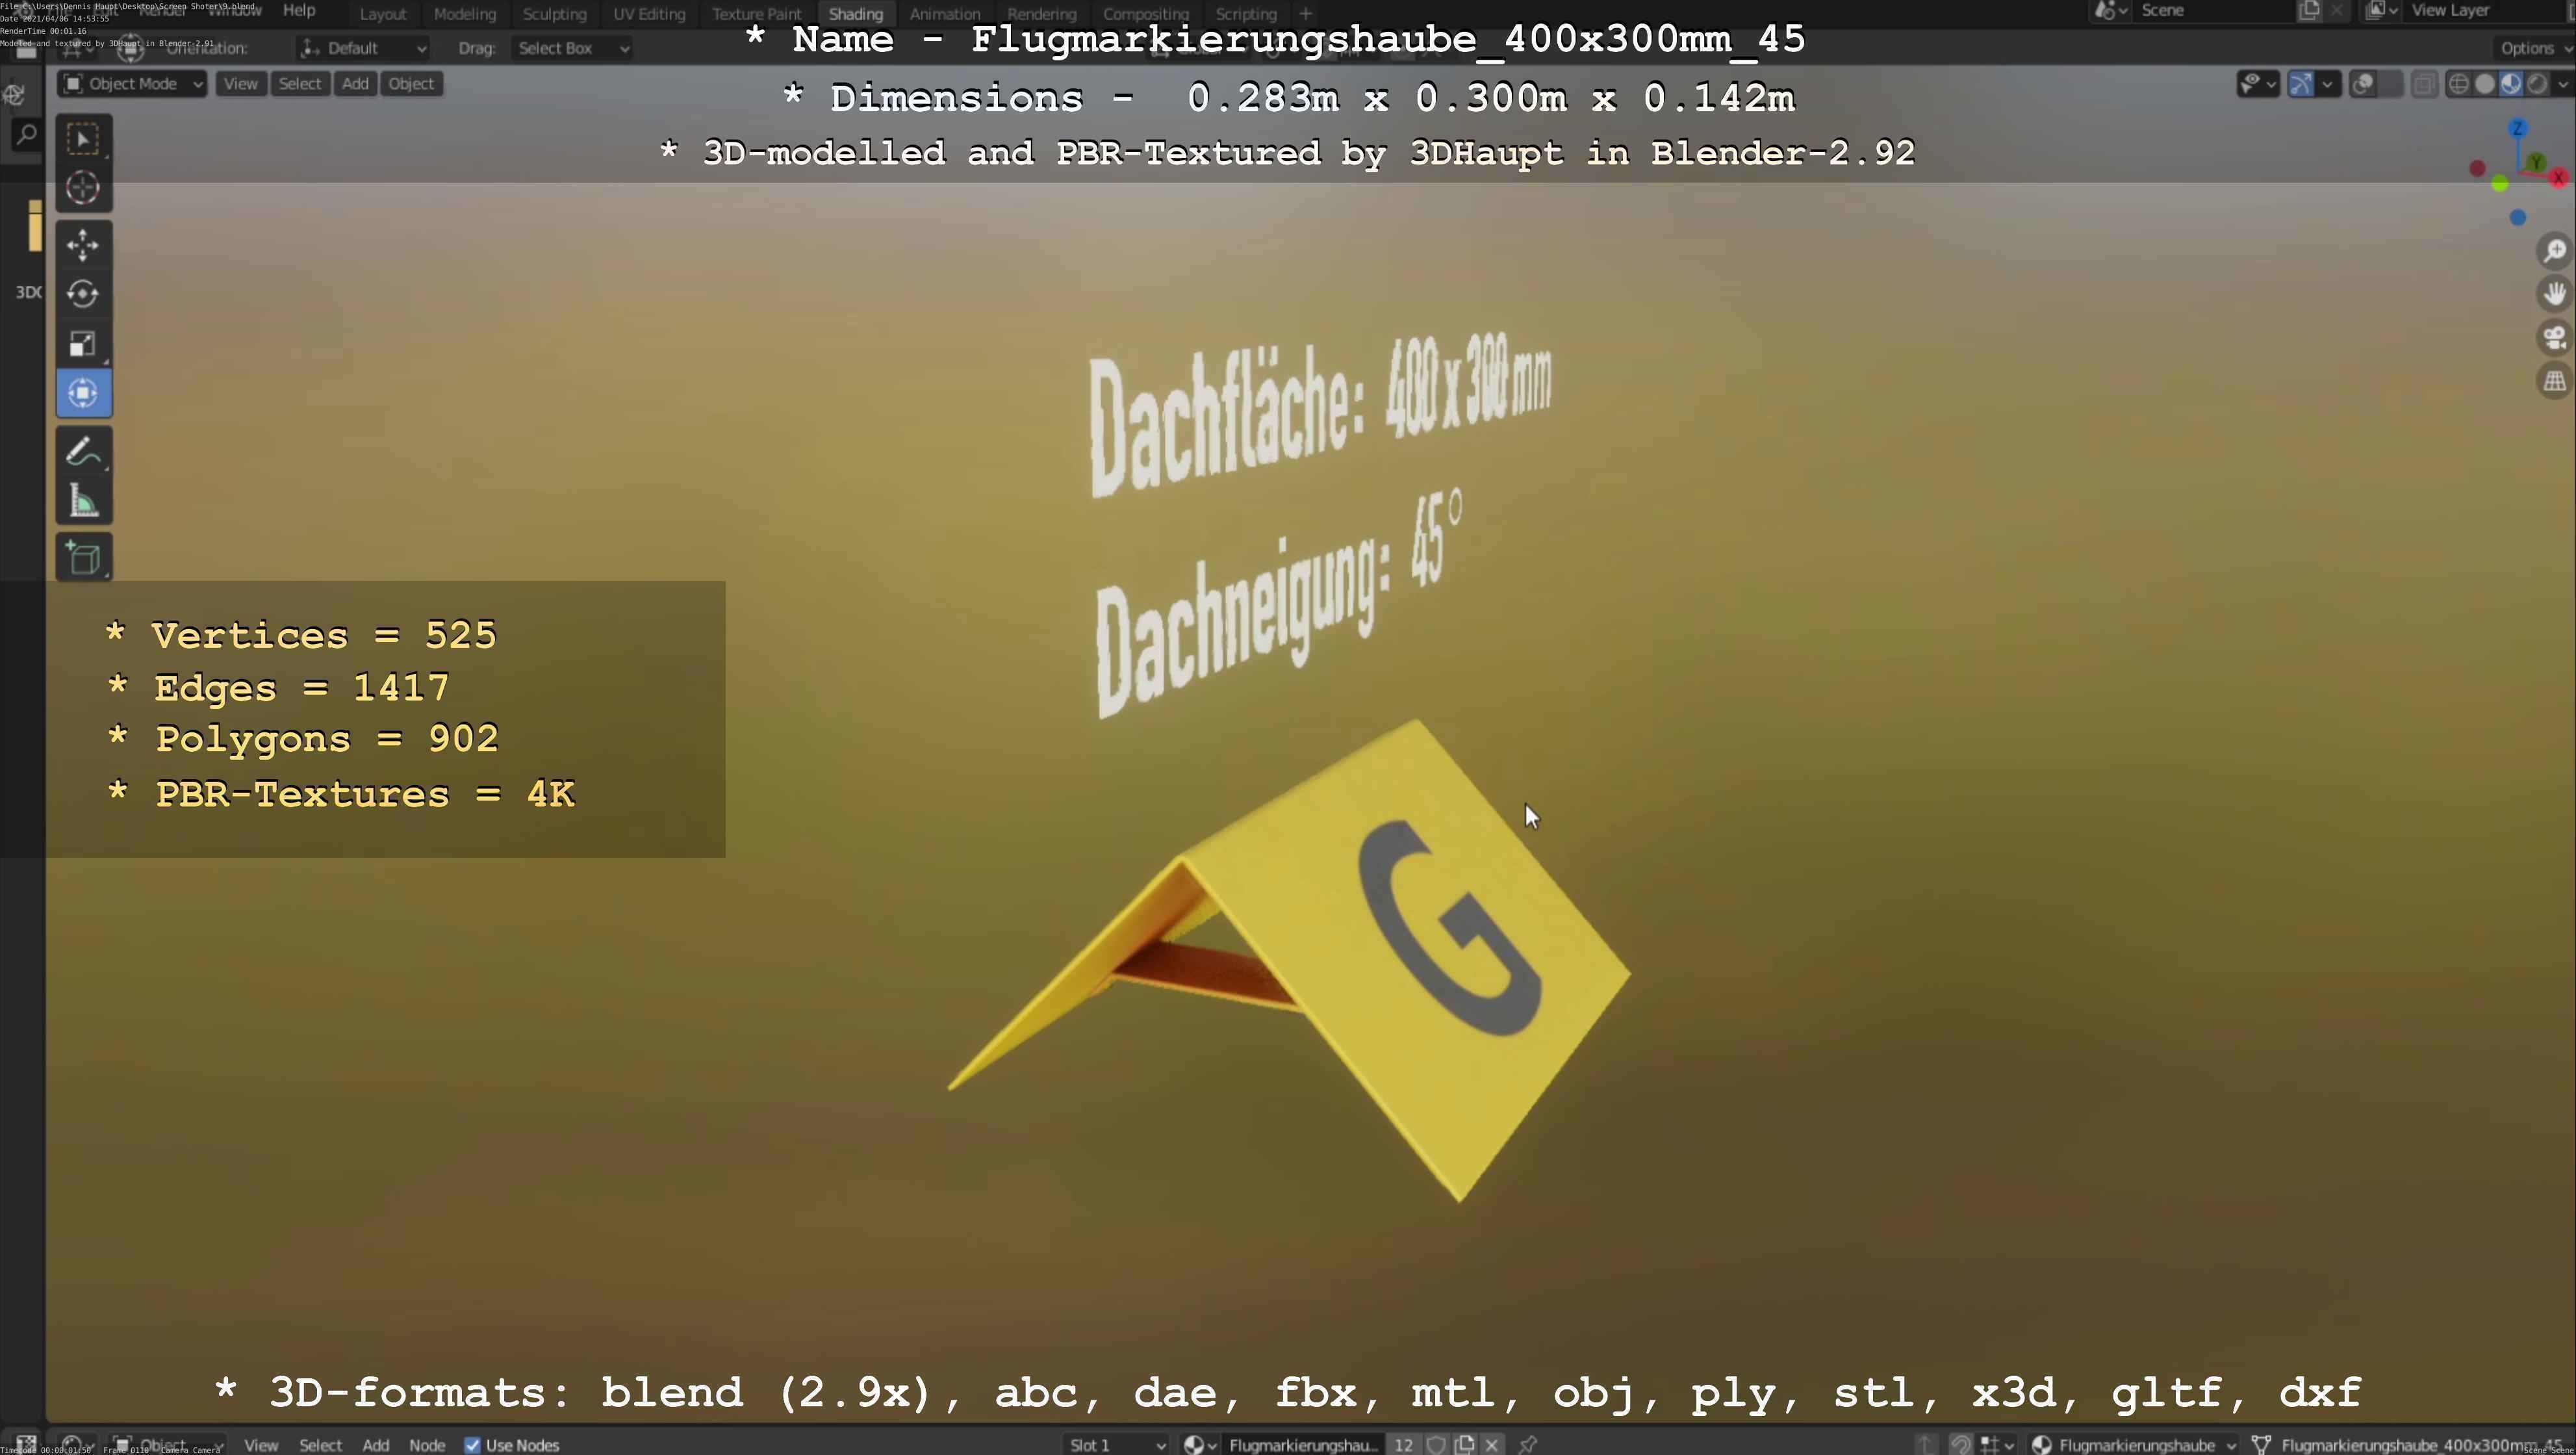Click the zoom magnifier viewport icon
2576x1455 pixels.
(x=2554, y=250)
